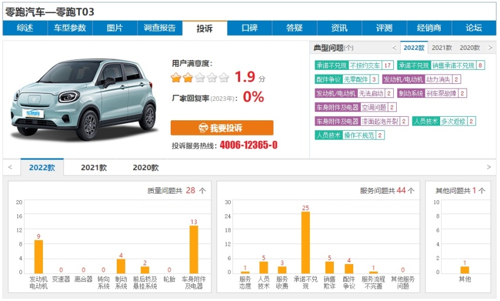Open 动力消失 complaint tag
Image resolution: width=500 pixels, height=301 pixels.
click(x=421, y=79)
